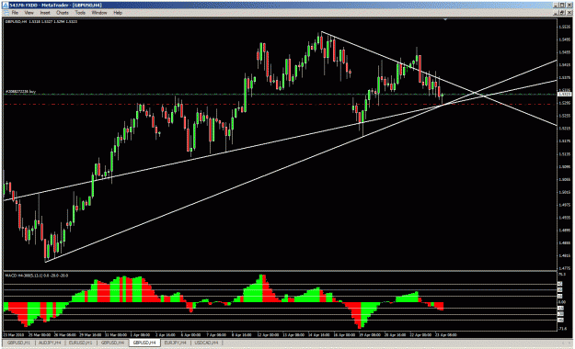
Task: Click the chart document icon beside File
Action: [6, 13]
